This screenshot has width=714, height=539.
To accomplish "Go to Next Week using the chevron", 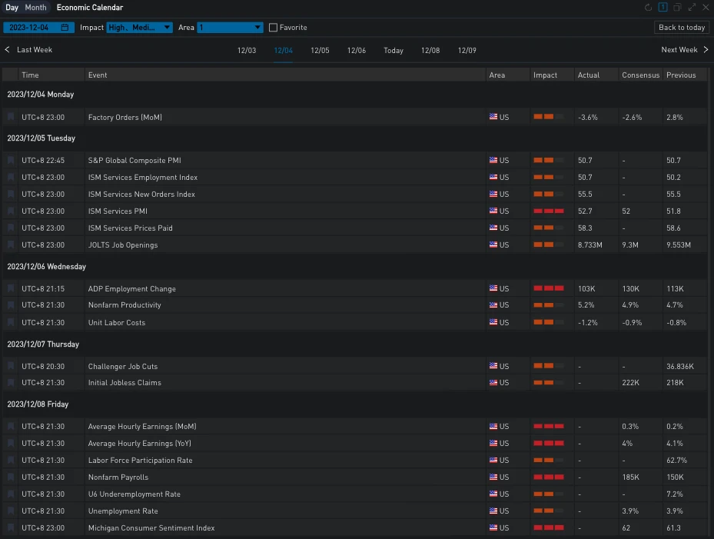I will click(x=706, y=50).
